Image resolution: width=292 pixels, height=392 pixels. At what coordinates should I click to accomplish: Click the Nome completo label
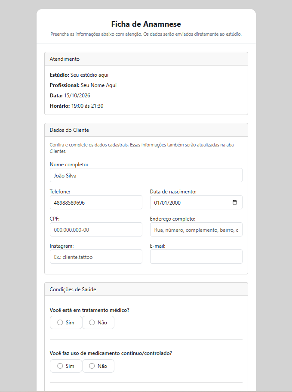click(x=69, y=165)
